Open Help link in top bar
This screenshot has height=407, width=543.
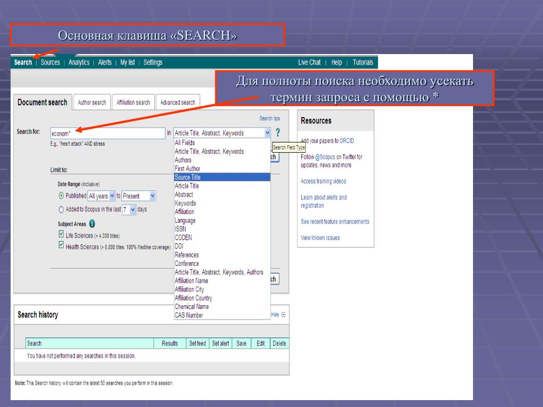coord(336,63)
